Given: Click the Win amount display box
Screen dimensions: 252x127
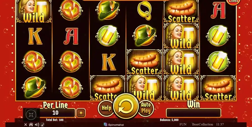Looking at the screenshot, I should 193,113.
